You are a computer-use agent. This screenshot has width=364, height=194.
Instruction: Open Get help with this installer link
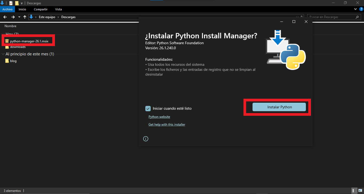point(167,125)
